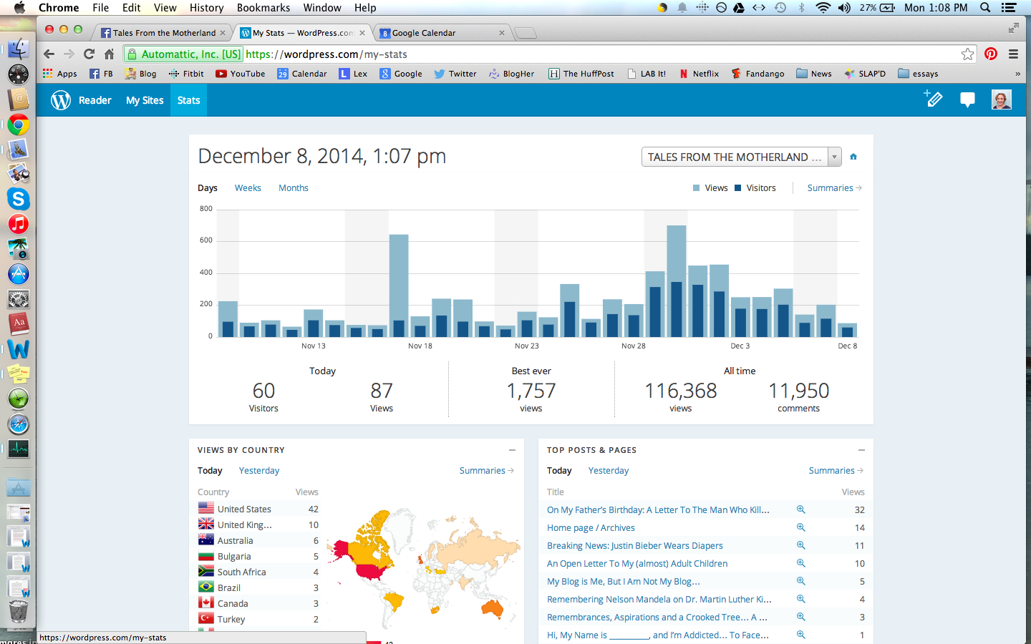
Task: Open the Tales From The Motherland site dropdown
Action: (x=741, y=157)
